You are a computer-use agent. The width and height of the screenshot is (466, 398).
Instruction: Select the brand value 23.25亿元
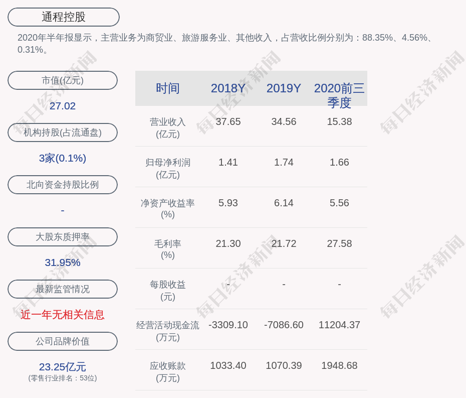63,367
